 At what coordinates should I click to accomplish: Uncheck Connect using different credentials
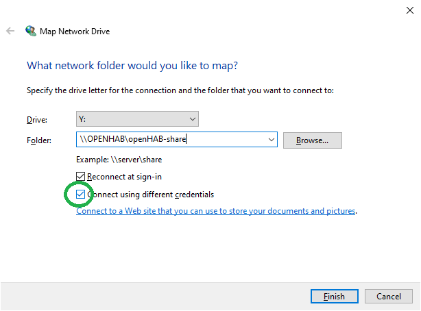coord(82,194)
